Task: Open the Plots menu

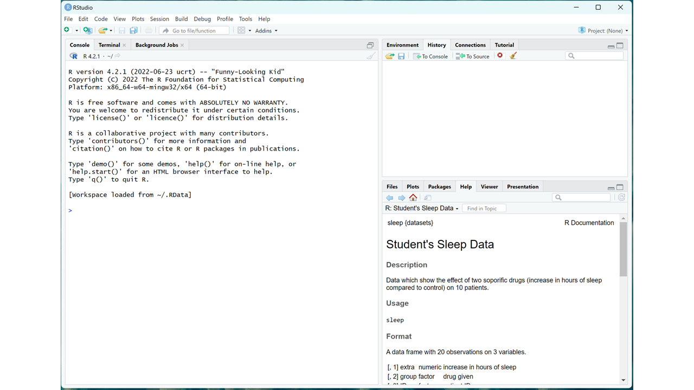Action: coord(138,19)
